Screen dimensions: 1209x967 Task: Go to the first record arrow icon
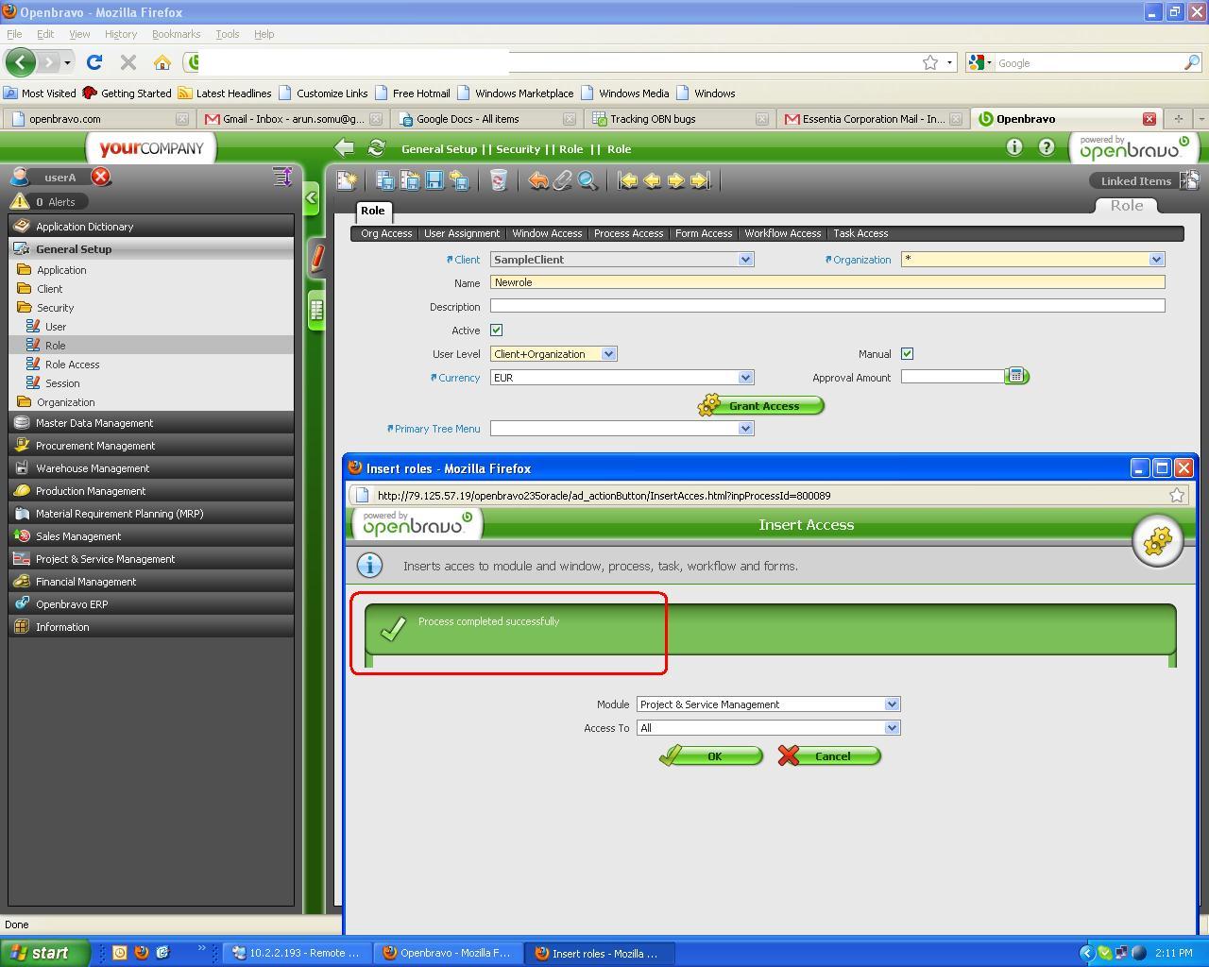click(x=627, y=180)
